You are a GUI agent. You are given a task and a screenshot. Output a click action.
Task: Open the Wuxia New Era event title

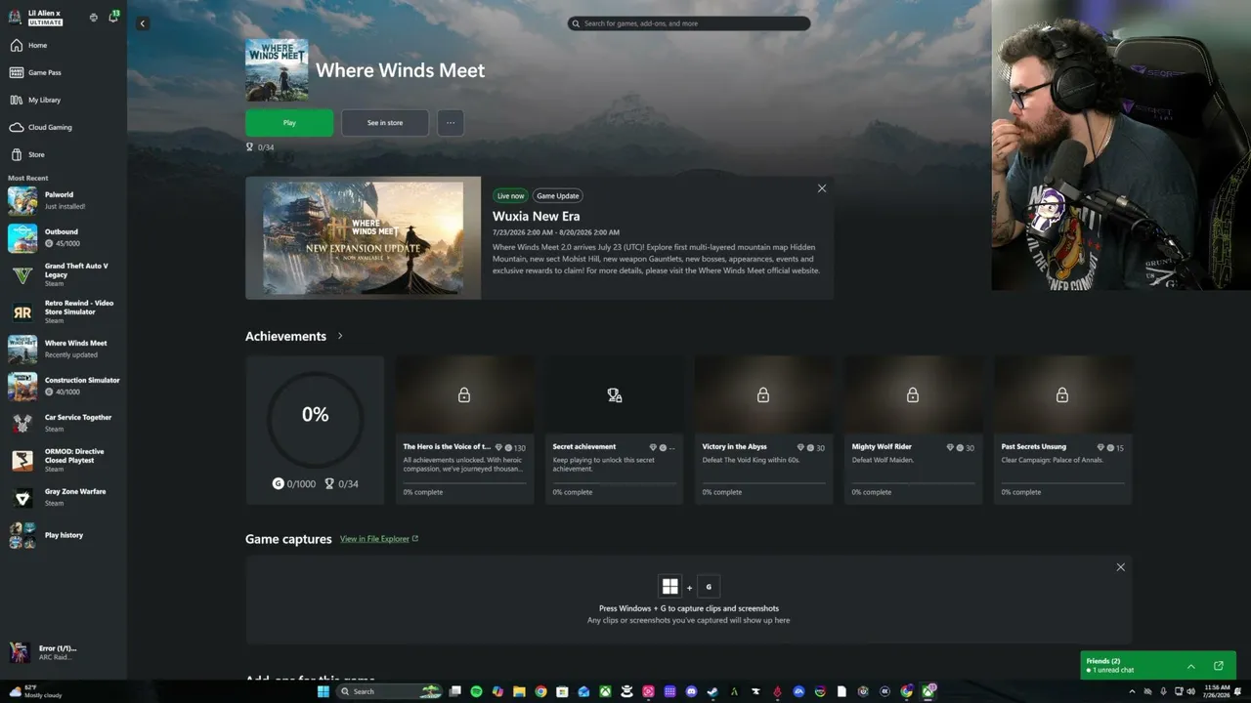tap(536, 217)
